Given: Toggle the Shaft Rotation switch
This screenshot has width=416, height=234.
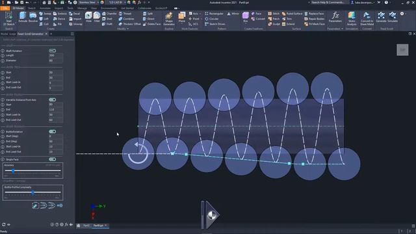Looking at the screenshot, I should tap(52, 51).
